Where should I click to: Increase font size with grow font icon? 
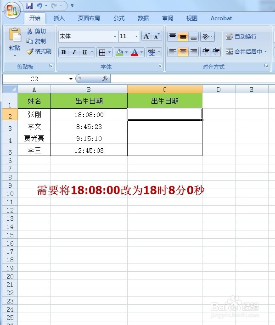(x=146, y=36)
